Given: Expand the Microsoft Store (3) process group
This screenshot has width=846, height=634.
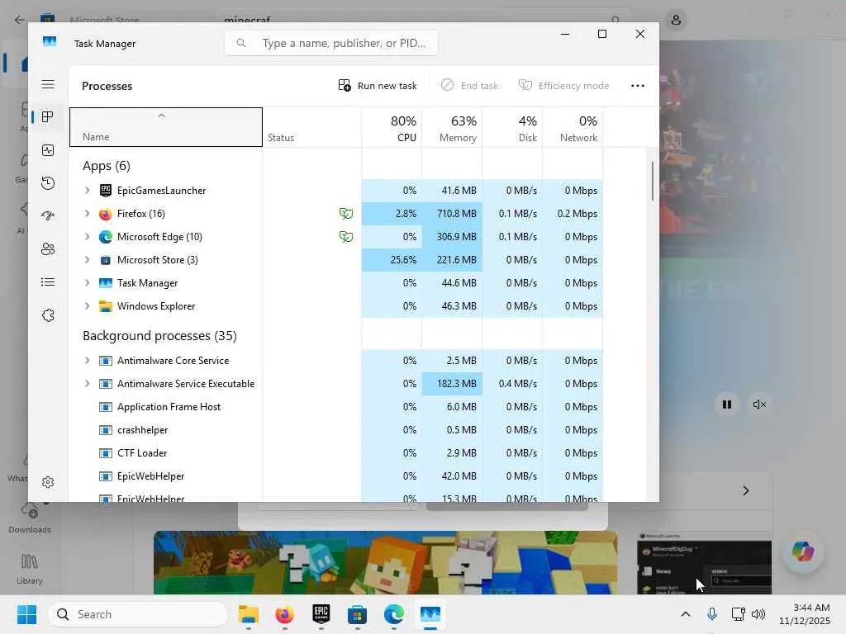Looking at the screenshot, I should tap(87, 260).
